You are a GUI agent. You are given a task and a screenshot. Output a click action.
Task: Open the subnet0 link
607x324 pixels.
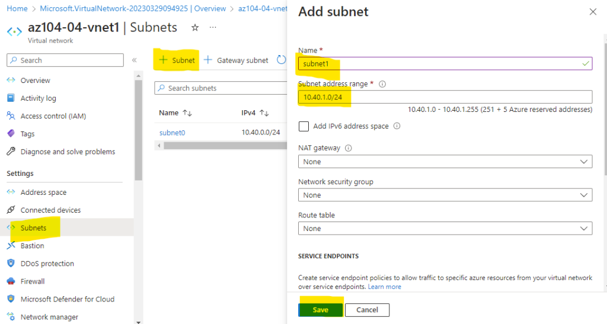click(x=172, y=133)
